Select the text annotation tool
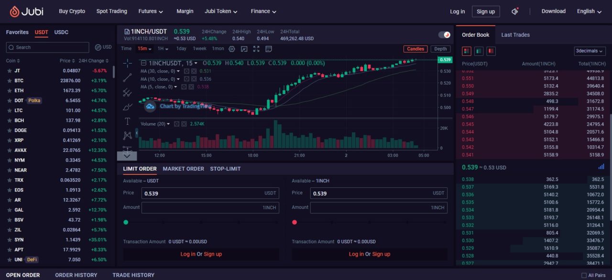Viewport: 612px width, 280px height. pyautogui.click(x=127, y=121)
